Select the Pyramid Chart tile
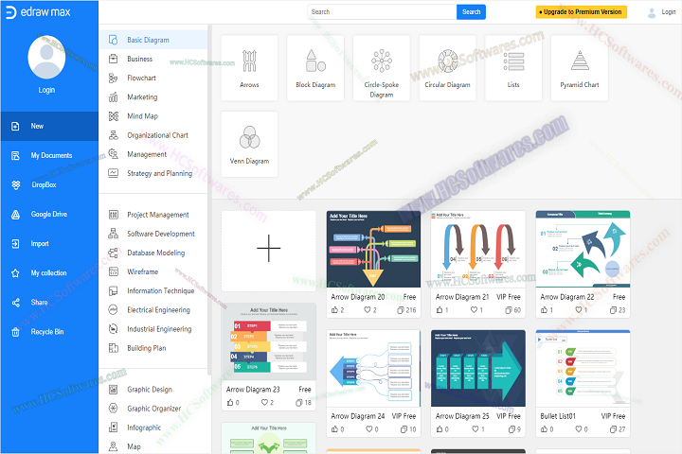This screenshot has width=682, height=454. tap(580, 68)
